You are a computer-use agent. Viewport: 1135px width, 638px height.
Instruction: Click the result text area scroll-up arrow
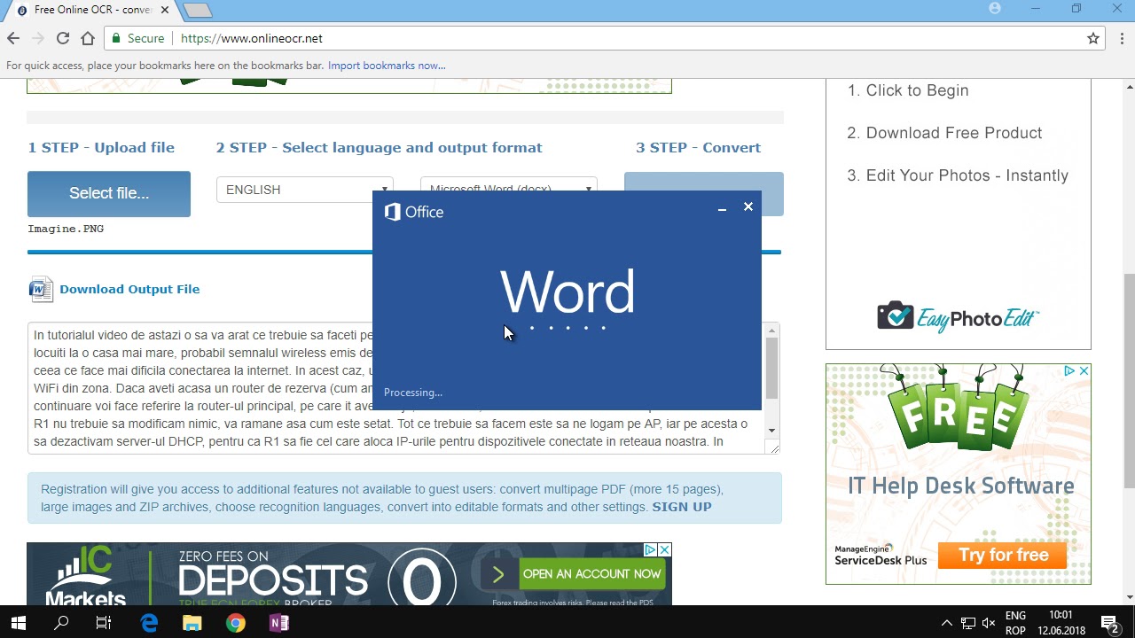[771, 331]
